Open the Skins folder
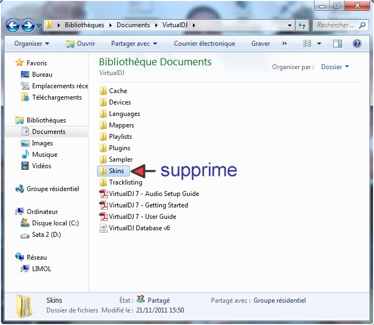This screenshot has height=325, width=374. [x=116, y=171]
